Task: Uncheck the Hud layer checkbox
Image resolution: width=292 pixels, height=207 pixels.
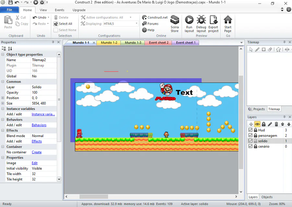Action: [x=250, y=130]
